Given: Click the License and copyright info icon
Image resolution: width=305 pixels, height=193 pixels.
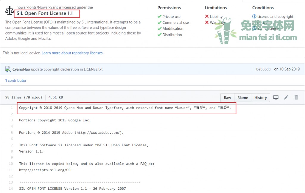Looking at the screenshot, I should coord(254,16).
